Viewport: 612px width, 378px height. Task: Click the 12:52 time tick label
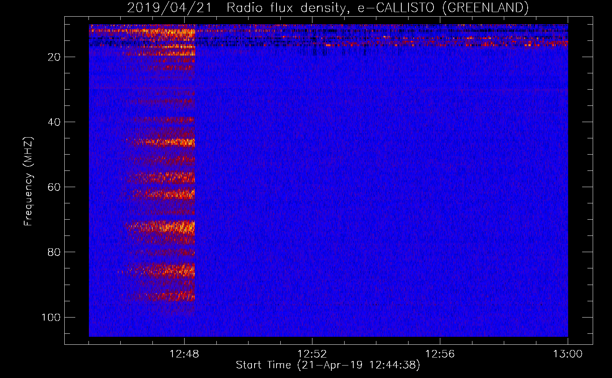point(312,354)
